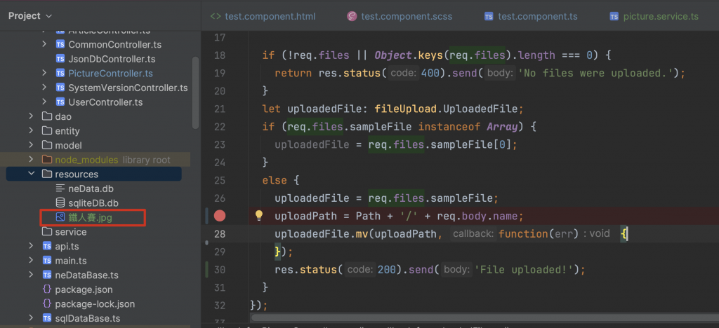Screen dimensions: 719x328
Task: Click the service folder icon
Action: click(47, 232)
